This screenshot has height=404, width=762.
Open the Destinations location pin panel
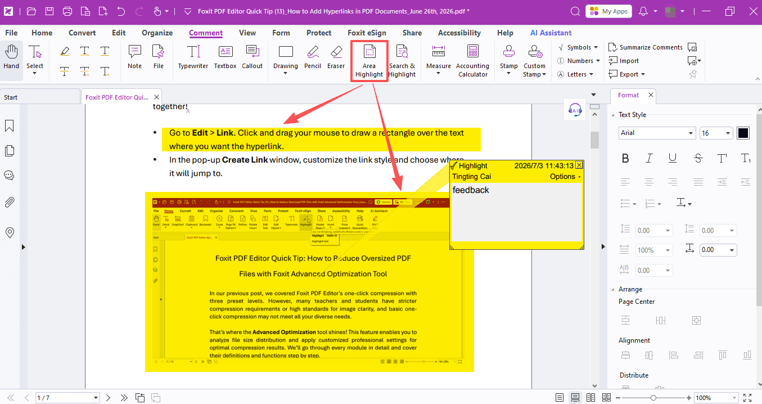(x=9, y=232)
